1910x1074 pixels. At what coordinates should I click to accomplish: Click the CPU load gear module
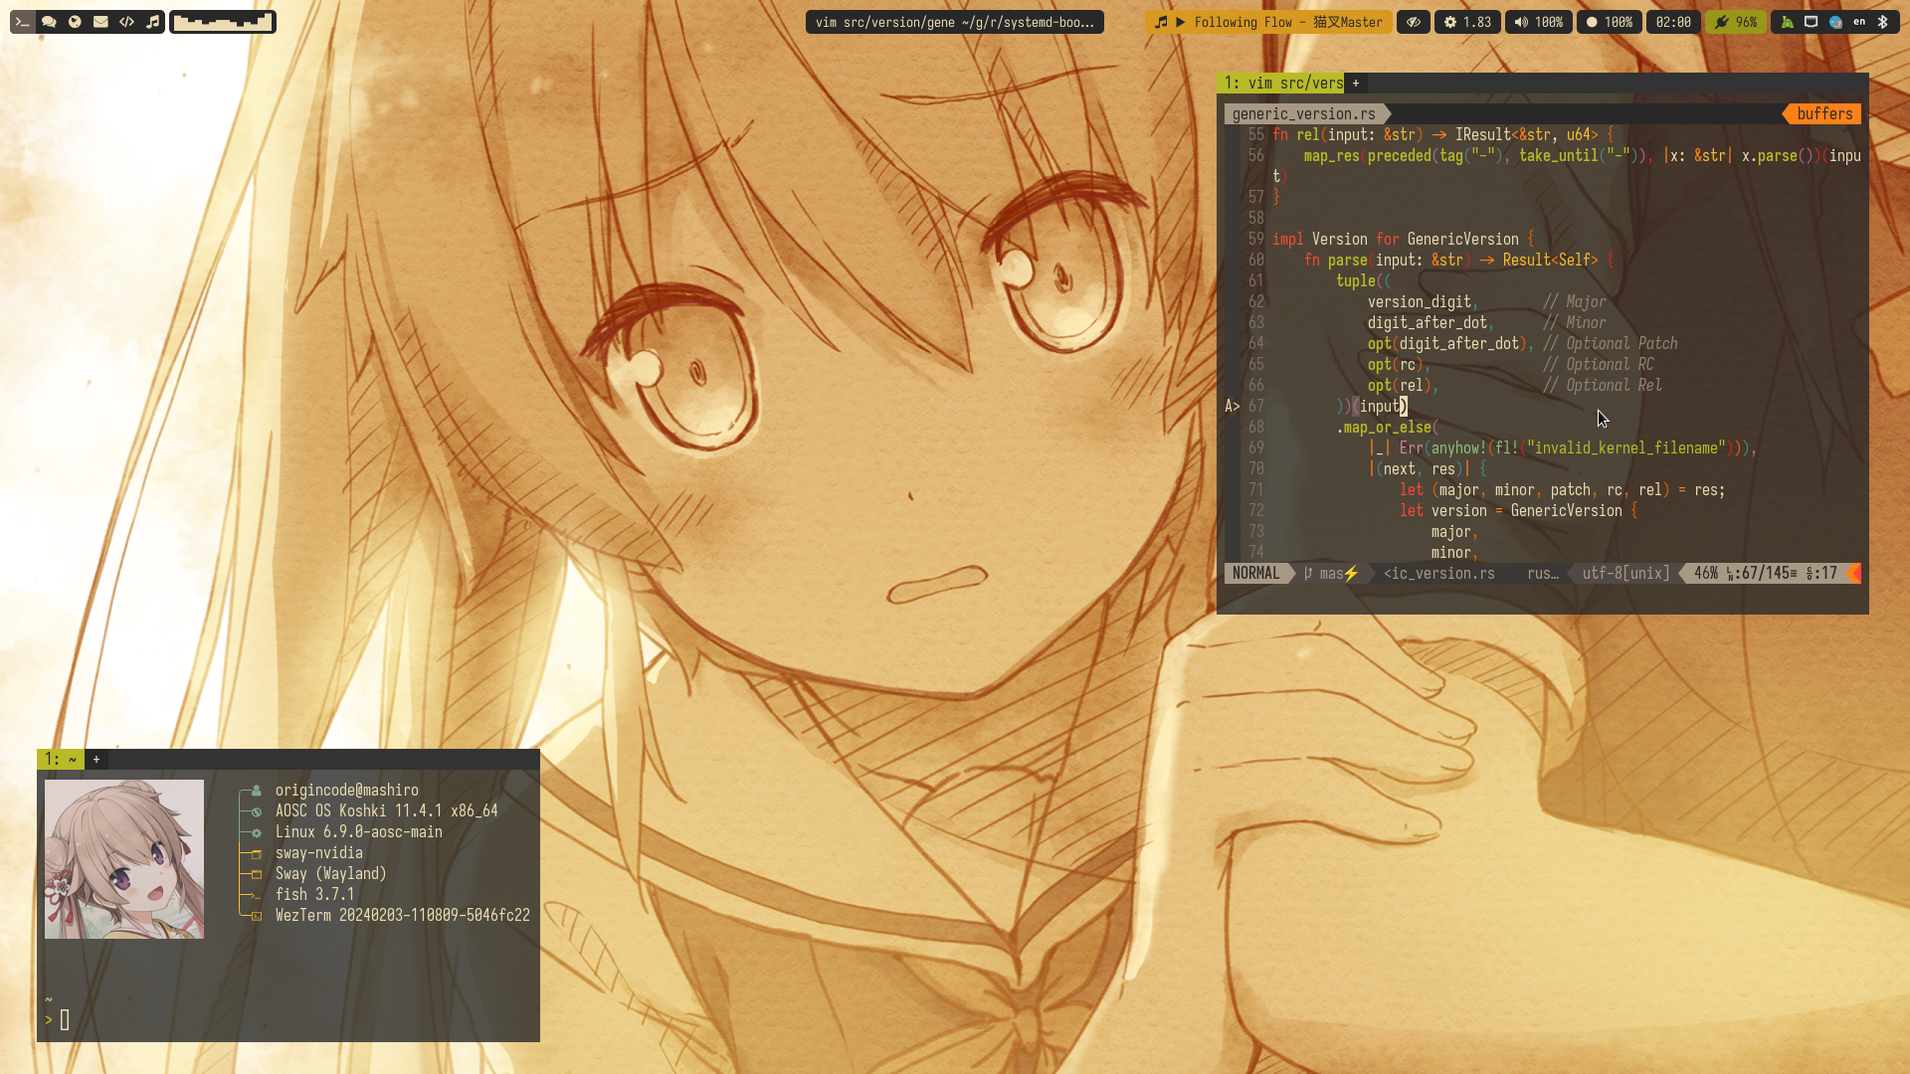[x=1467, y=22]
